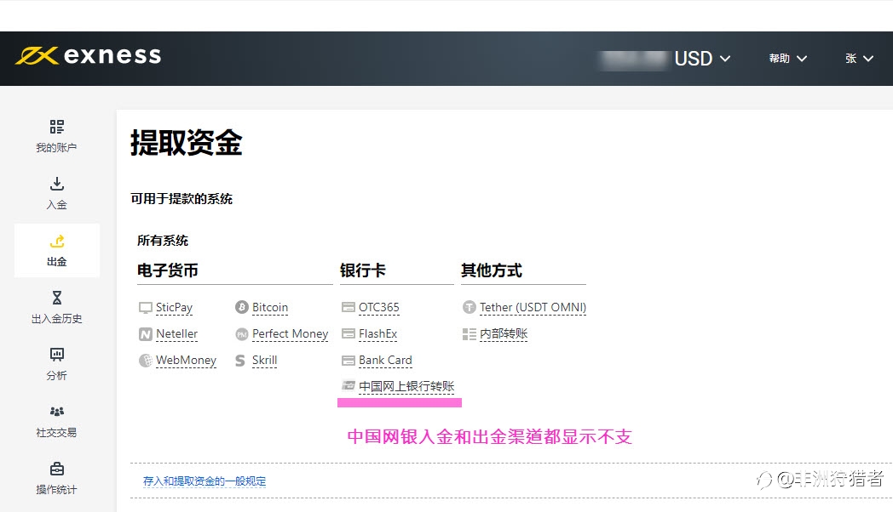
Task: Go to 社交交易 sidebar label
Action: (x=56, y=432)
